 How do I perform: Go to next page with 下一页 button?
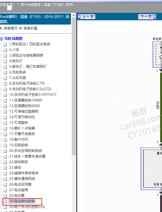coord(147,17)
